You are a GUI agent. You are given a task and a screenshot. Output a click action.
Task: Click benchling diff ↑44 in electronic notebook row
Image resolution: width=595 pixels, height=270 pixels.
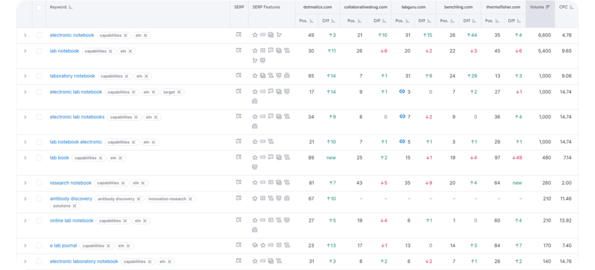click(x=472, y=35)
